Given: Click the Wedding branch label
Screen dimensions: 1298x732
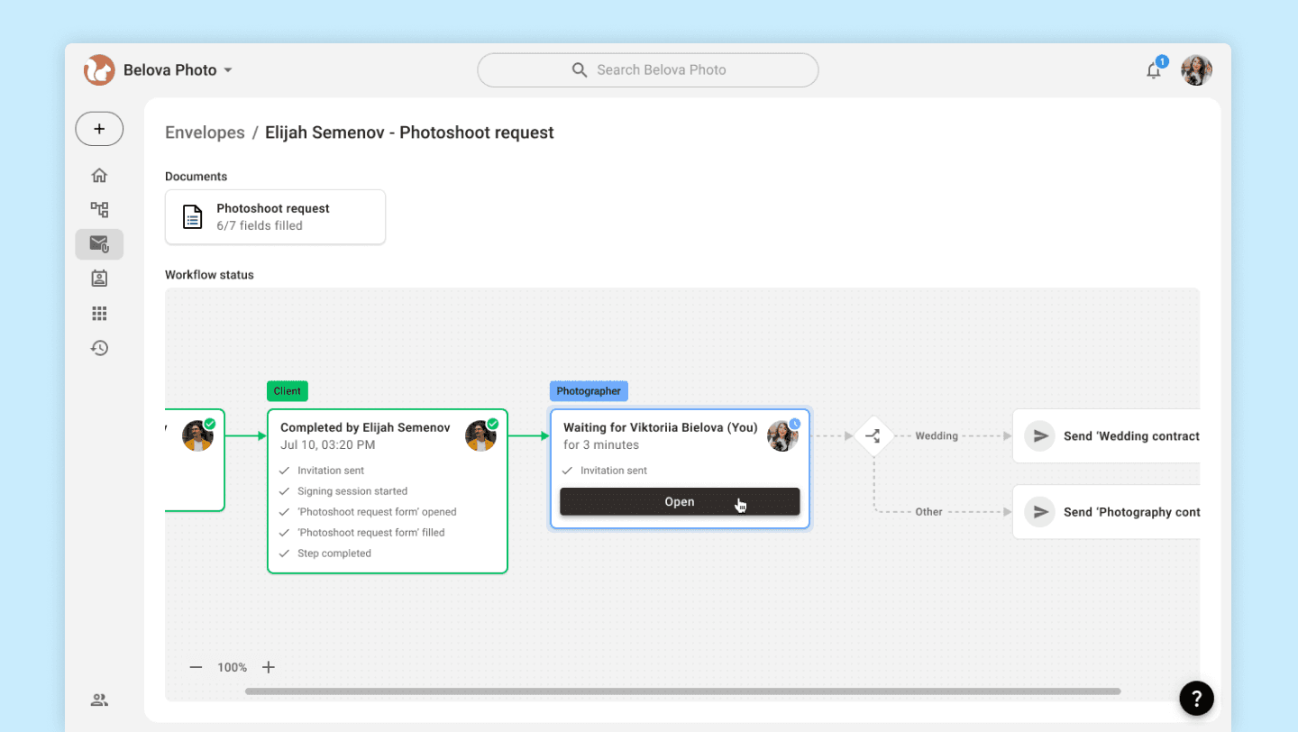Looking at the screenshot, I should 937,436.
